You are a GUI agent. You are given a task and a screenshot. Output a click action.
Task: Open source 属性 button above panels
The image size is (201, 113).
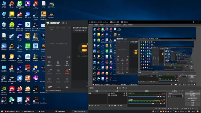[x=119, y=88]
